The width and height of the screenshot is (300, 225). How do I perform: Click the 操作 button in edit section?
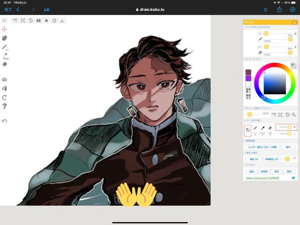coord(288,147)
